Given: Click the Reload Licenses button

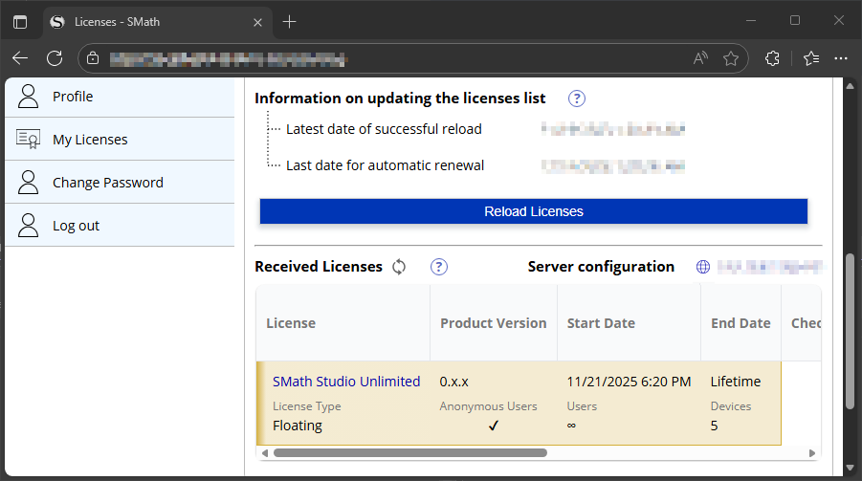Looking at the screenshot, I should pyautogui.click(x=533, y=211).
